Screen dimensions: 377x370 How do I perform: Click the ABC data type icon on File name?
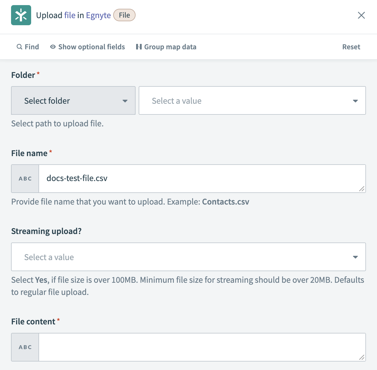(25, 178)
